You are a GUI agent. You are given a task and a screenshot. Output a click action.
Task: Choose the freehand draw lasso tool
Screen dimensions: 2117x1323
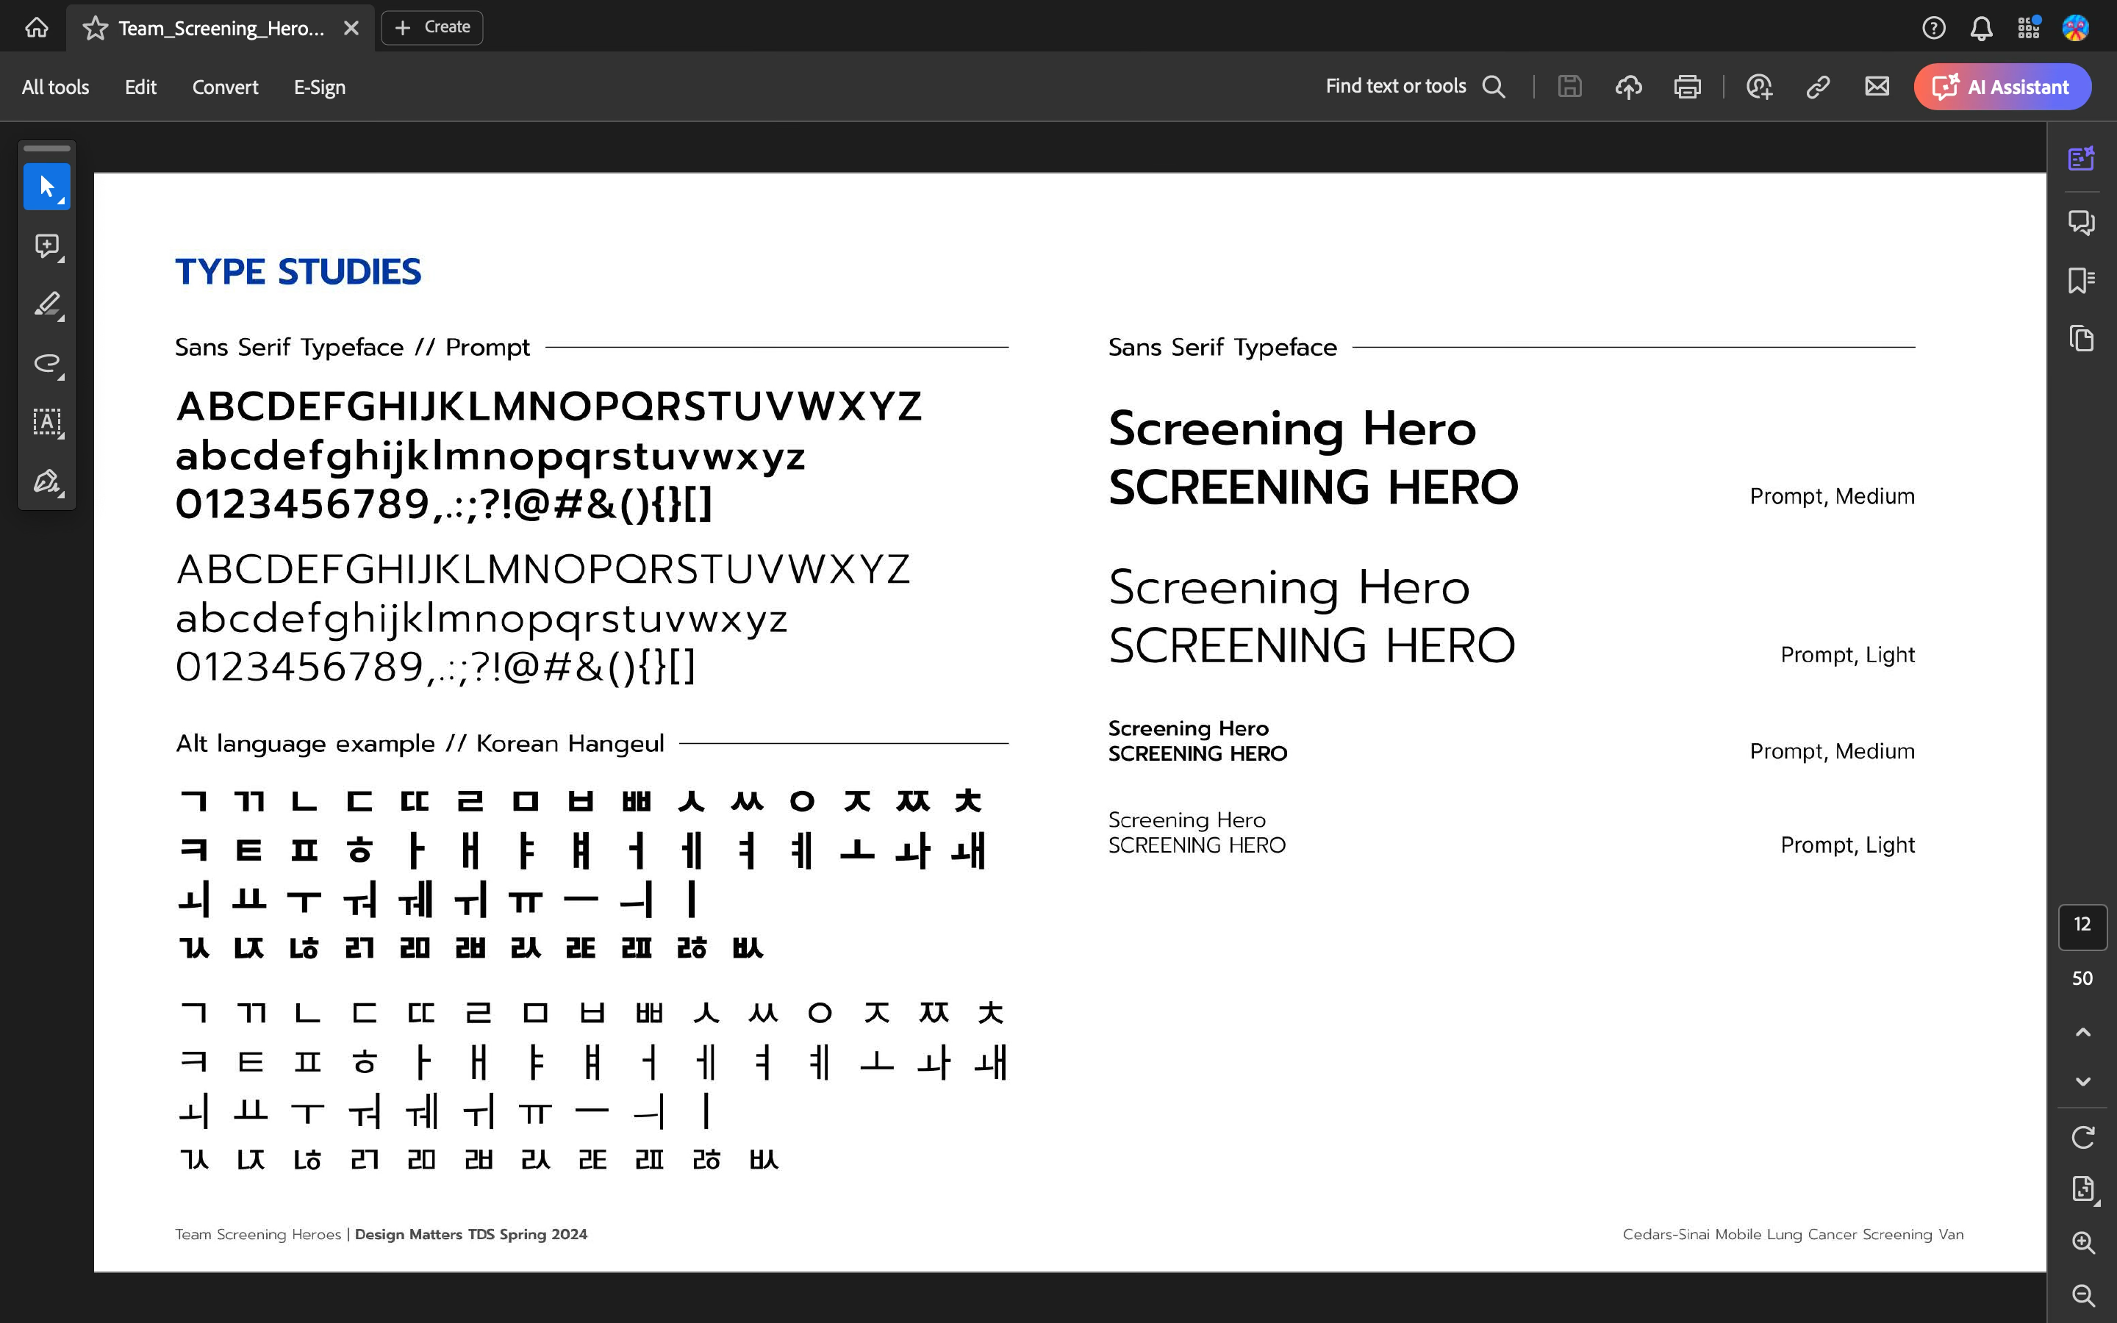[x=46, y=363]
